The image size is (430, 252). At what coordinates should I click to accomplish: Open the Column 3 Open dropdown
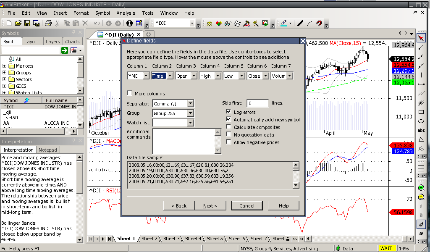click(x=194, y=76)
